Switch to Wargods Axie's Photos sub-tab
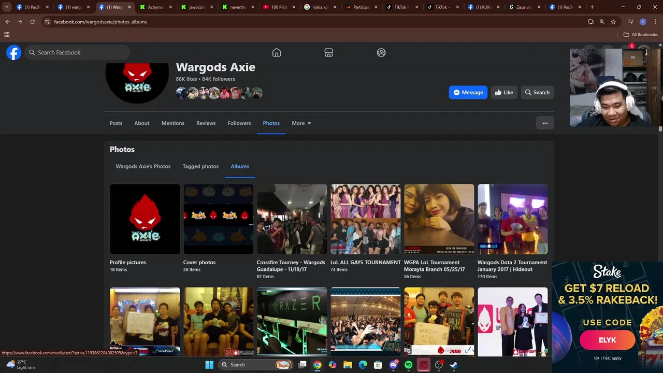Image resolution: width=663 pixels, height=373 pixels. click(x=143, y=166)
